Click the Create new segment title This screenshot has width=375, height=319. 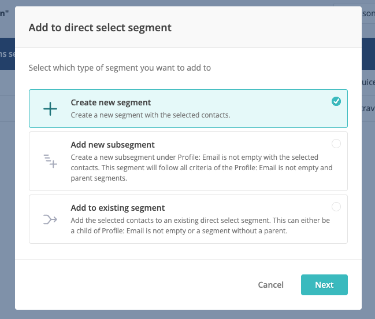111,102
